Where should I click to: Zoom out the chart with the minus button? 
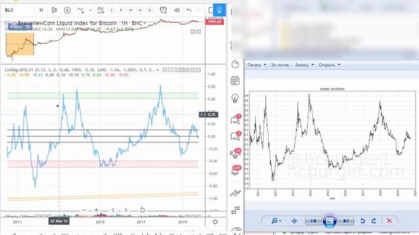pyautogui.click(x=84, y=210)
